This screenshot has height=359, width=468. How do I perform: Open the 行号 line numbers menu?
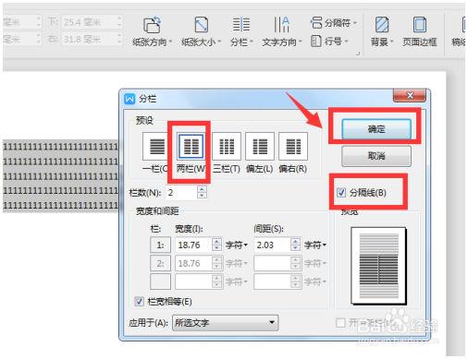(329, 41)
